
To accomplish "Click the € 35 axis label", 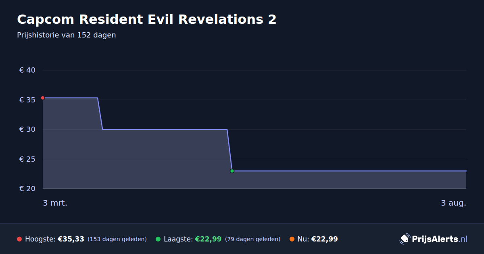I will tap(27, 100).
